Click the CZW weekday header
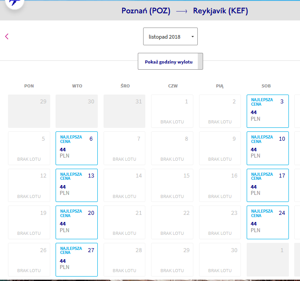 point(173,86)
